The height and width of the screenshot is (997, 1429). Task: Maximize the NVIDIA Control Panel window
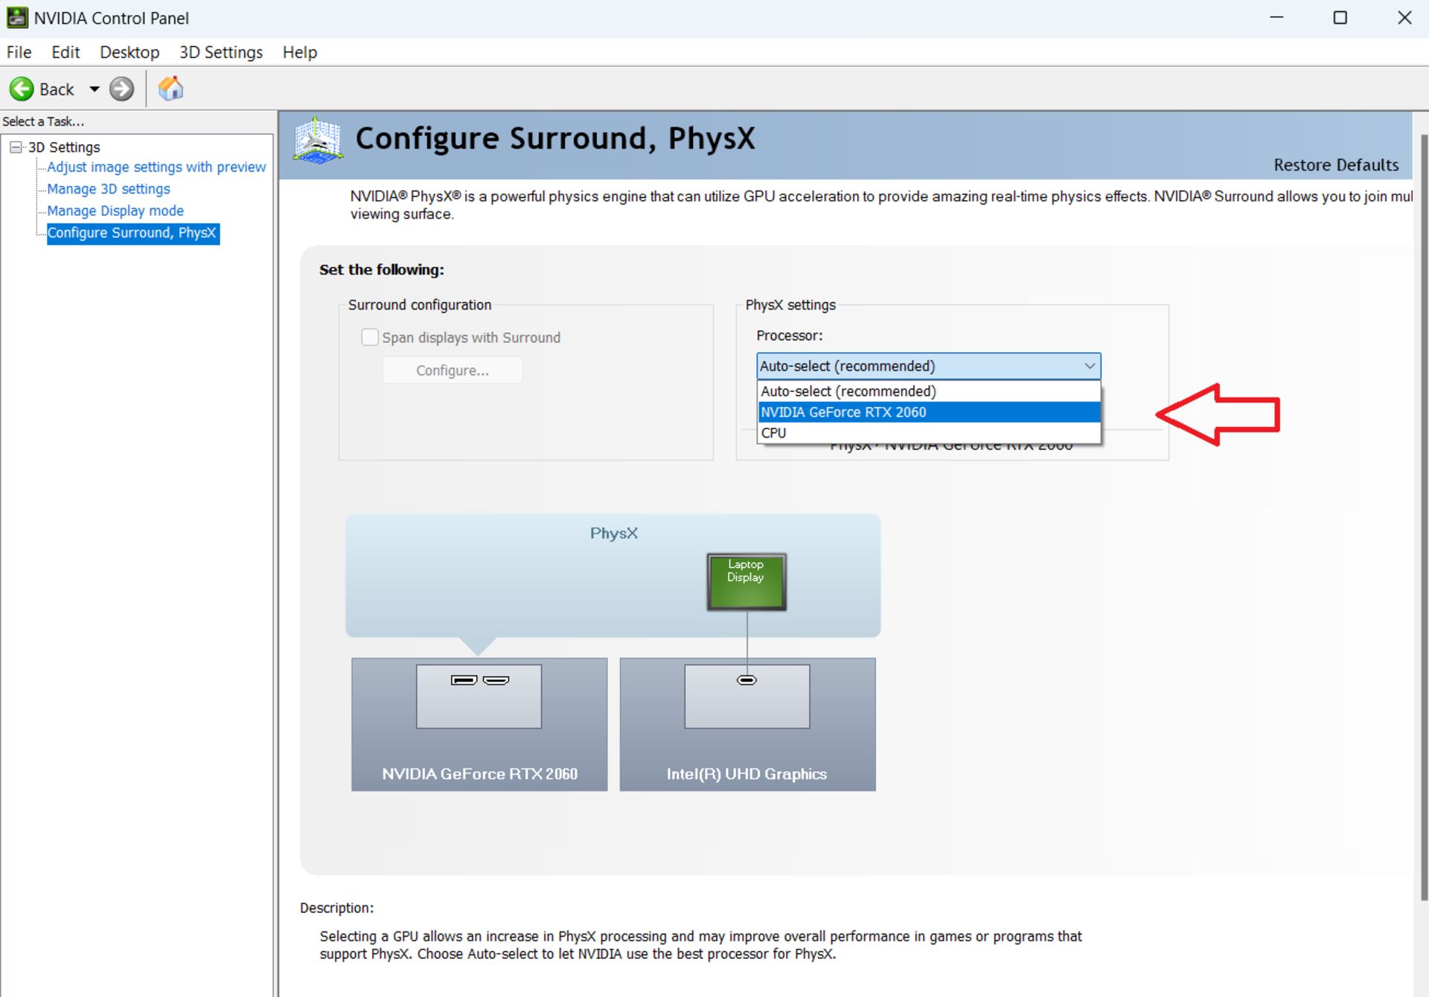pos(1340,18)
